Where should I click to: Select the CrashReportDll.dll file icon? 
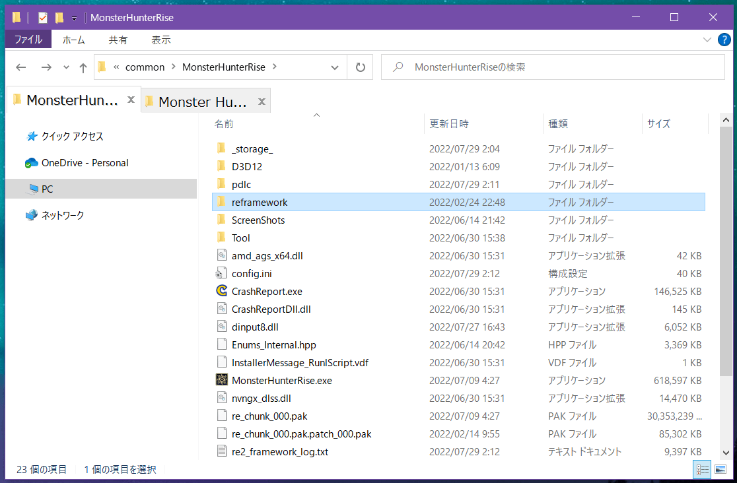coord(221,309)
